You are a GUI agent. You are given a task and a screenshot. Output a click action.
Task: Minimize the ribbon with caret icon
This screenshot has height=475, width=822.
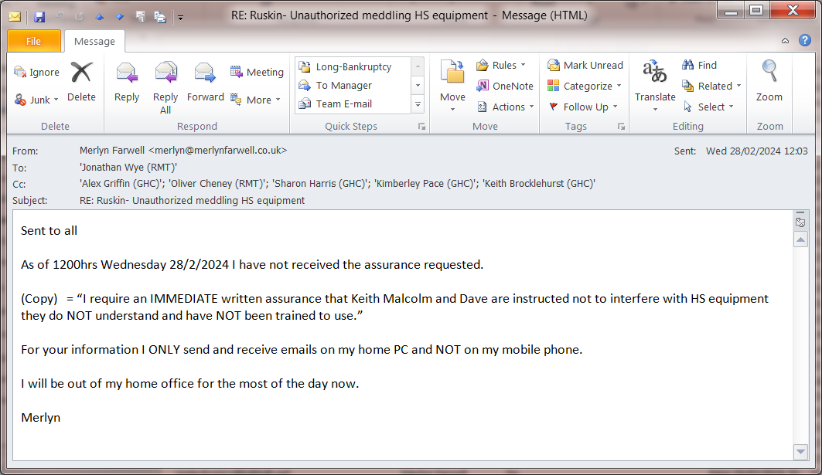[786, 41]
